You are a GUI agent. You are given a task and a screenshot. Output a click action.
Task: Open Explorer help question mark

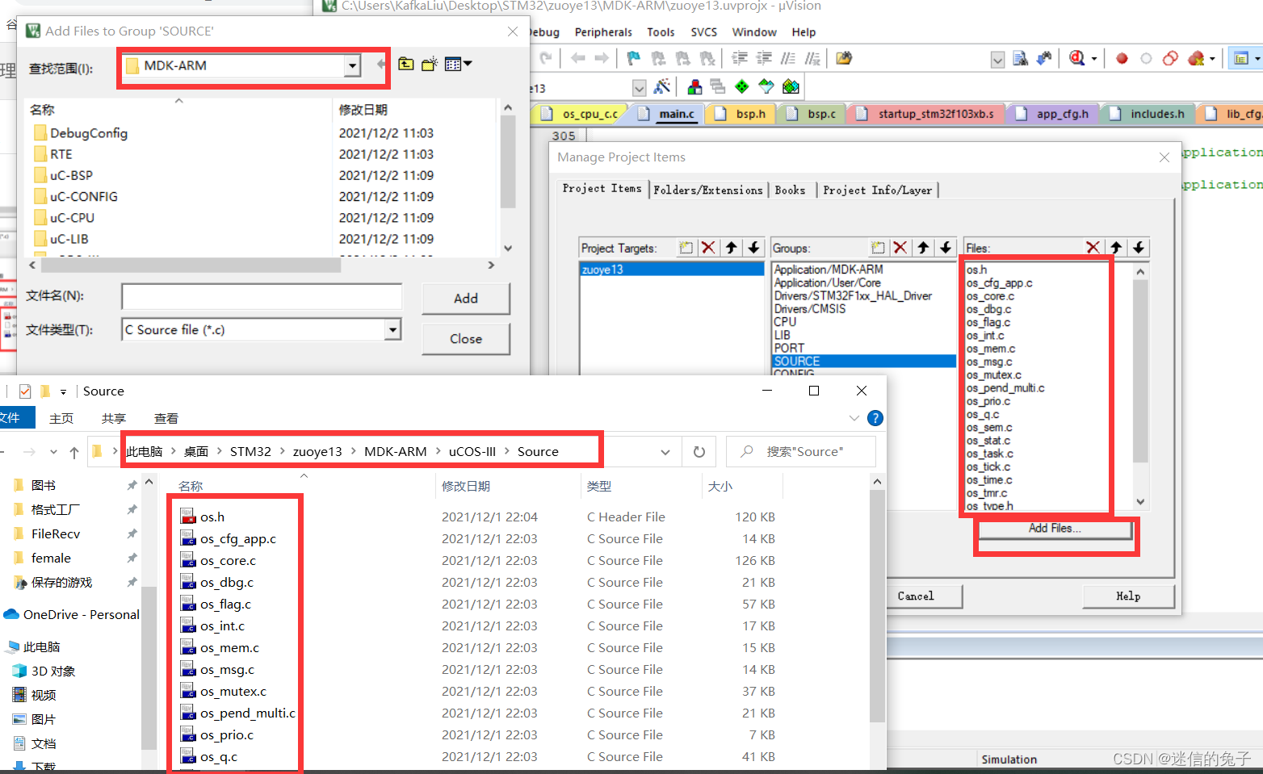(875, 418)
